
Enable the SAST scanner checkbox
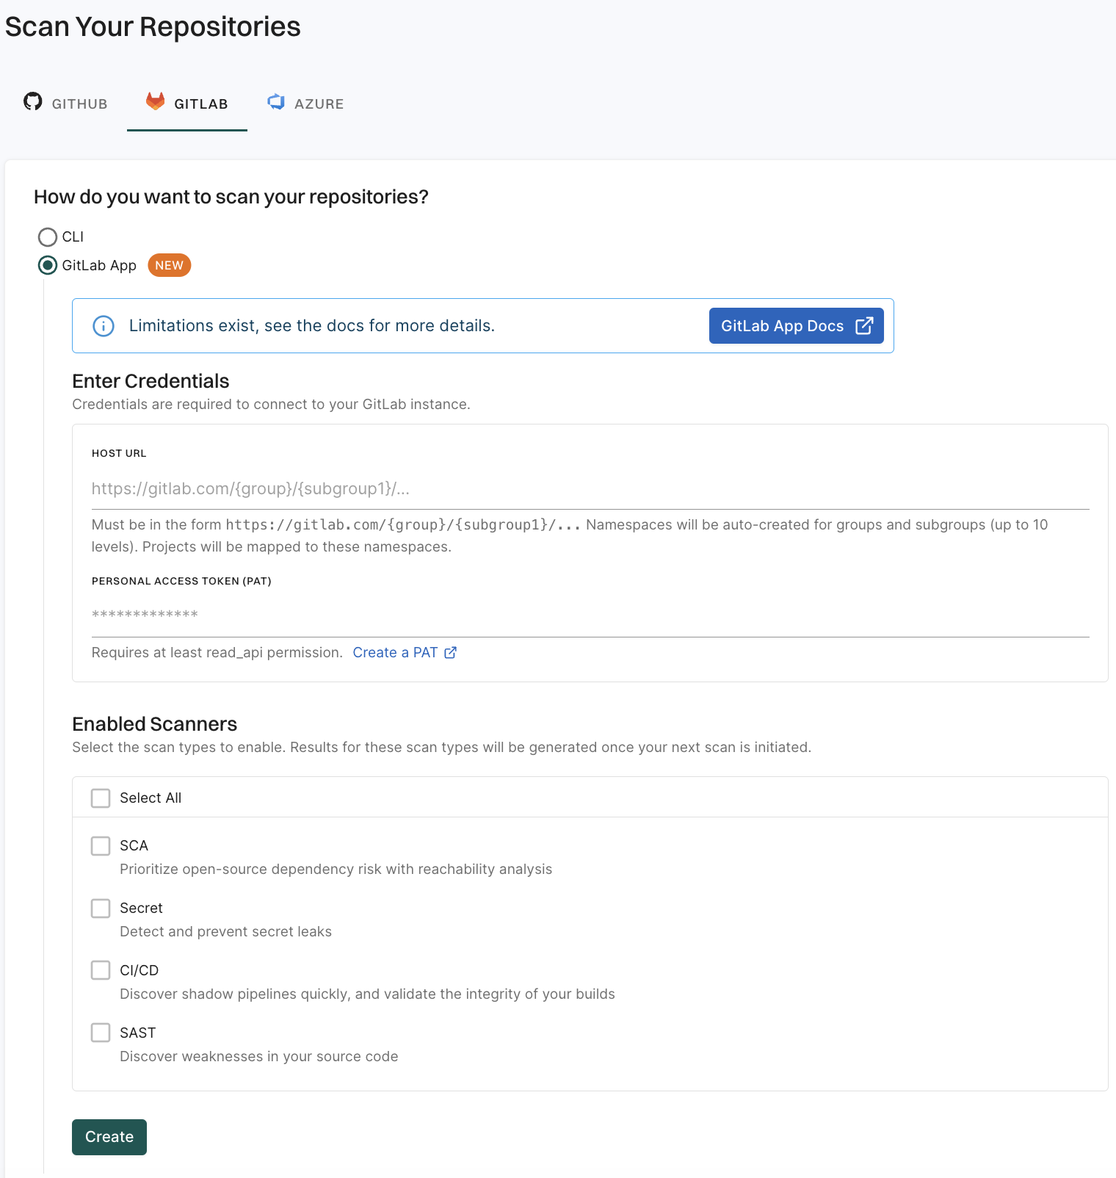tap(101, 1033)
